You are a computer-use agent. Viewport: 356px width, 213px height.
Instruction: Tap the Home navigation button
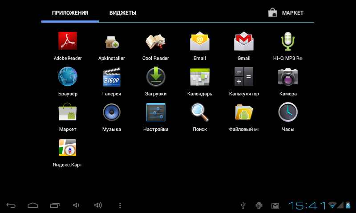[x=32, y=205]
